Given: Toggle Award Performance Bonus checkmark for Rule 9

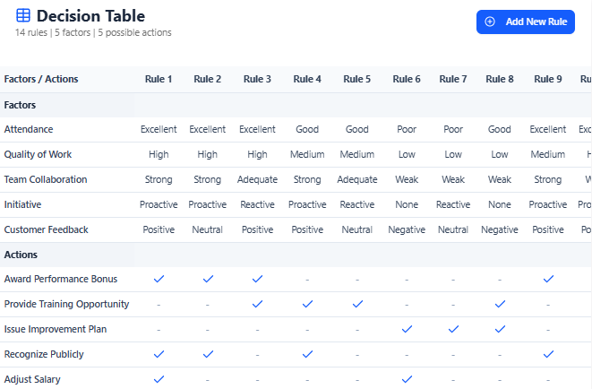Looking at the screenshot, I should (548, 279).
